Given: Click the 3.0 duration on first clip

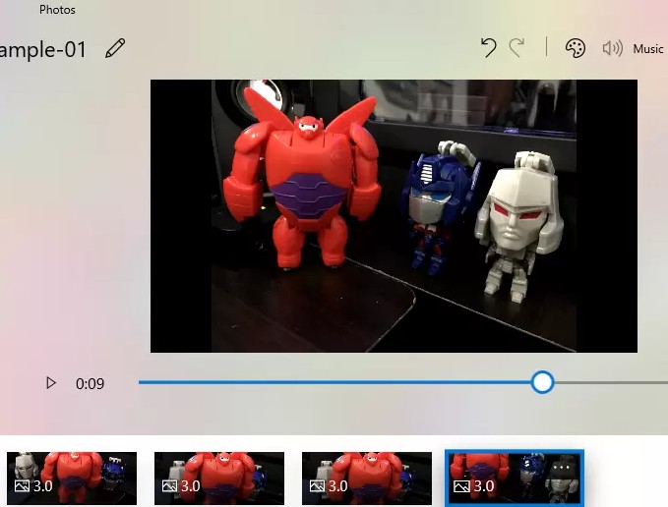Looking at the screenshot, I should tap(43, 486).
